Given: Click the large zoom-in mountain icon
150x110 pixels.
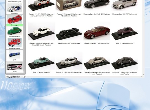Looking at the screenshot, I should click(x=11, y=77).
